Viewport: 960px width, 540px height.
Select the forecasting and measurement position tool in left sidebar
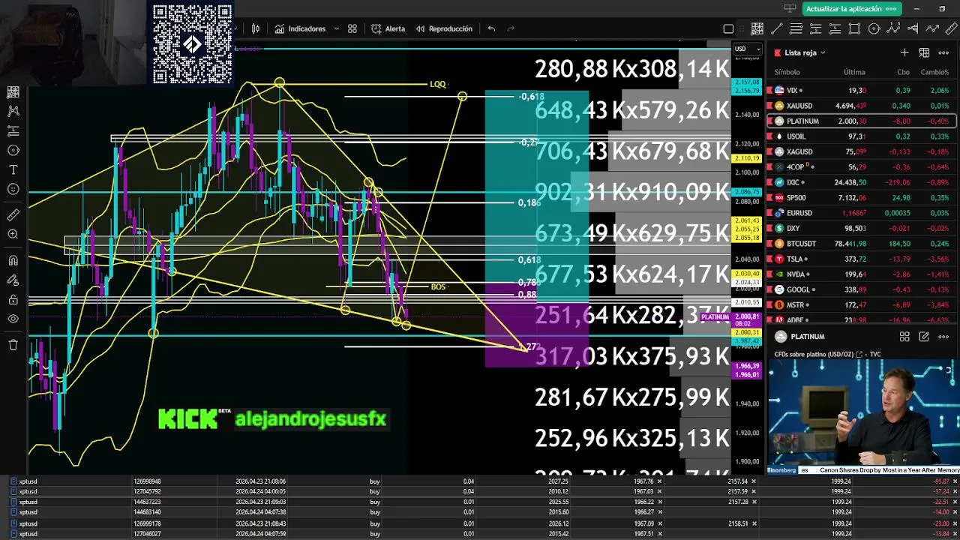tap(13, 130)
